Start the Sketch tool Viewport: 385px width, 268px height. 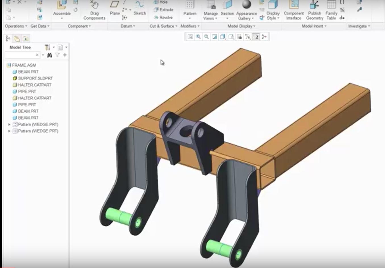pyautogui.click(x=140, y=8)
